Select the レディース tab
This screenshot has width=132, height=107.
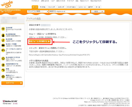pyautogui.click(x=82, y=7)
